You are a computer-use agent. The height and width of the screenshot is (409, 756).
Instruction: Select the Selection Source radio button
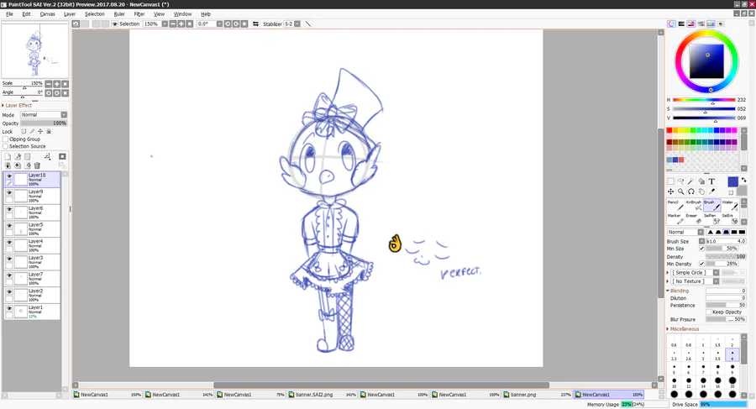(x=5, y=146)
